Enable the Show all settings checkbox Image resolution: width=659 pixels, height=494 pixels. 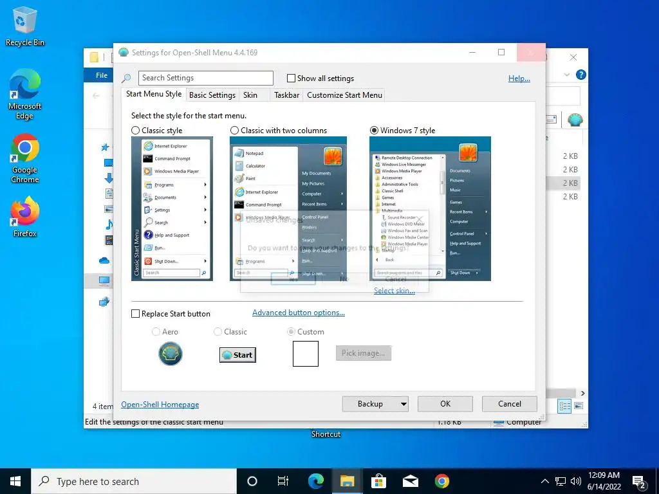tap(291, 78)
